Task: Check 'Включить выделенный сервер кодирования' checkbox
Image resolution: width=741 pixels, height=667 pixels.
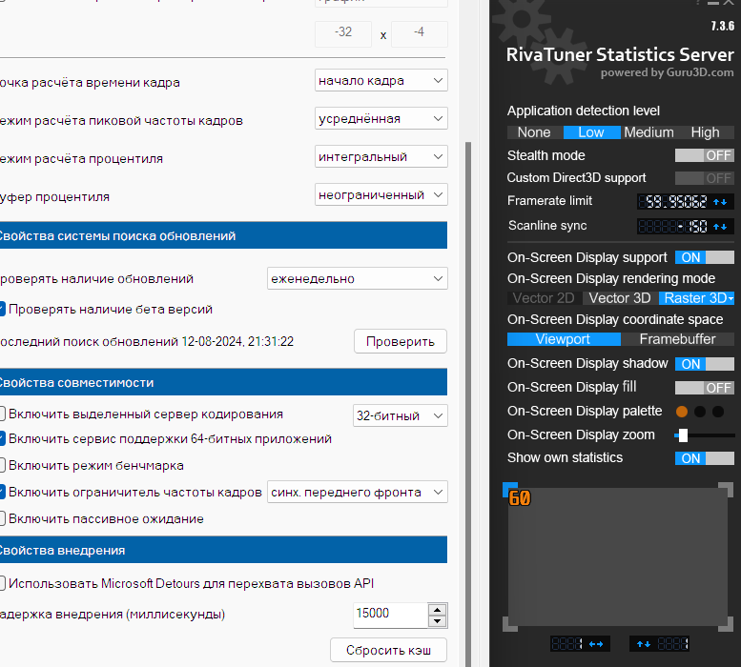Action: click(2, 414)
